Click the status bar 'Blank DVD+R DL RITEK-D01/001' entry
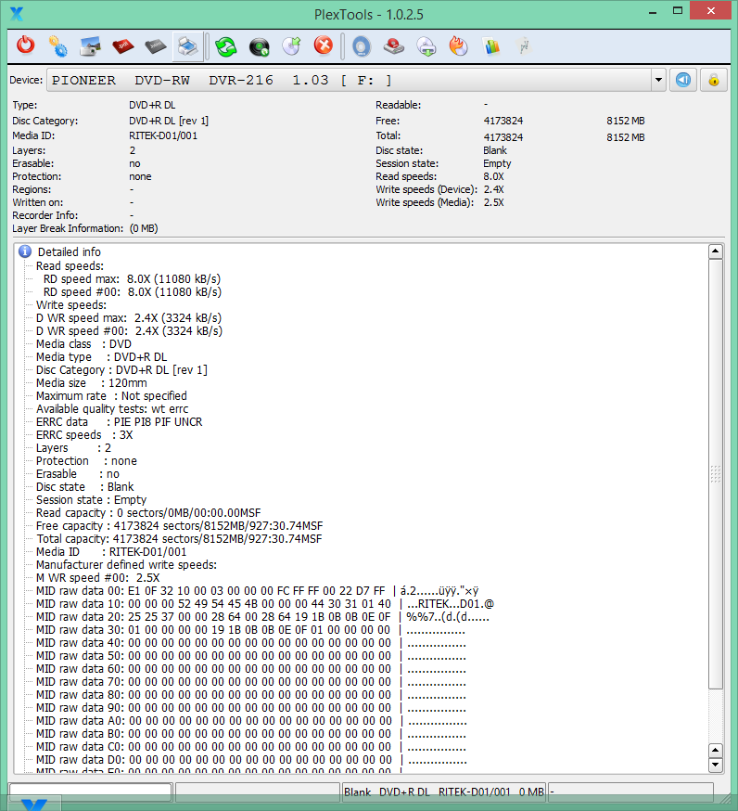 tap(444, 792)
